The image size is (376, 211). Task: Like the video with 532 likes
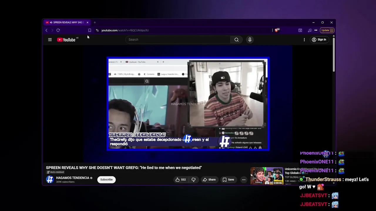[180, 180]
